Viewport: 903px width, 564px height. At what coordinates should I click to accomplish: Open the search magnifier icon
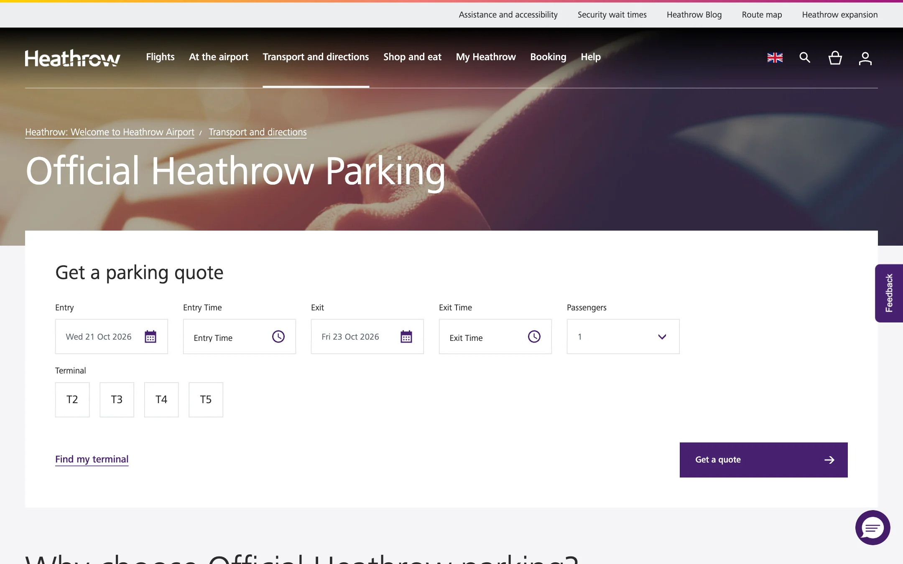pos(805,58)
